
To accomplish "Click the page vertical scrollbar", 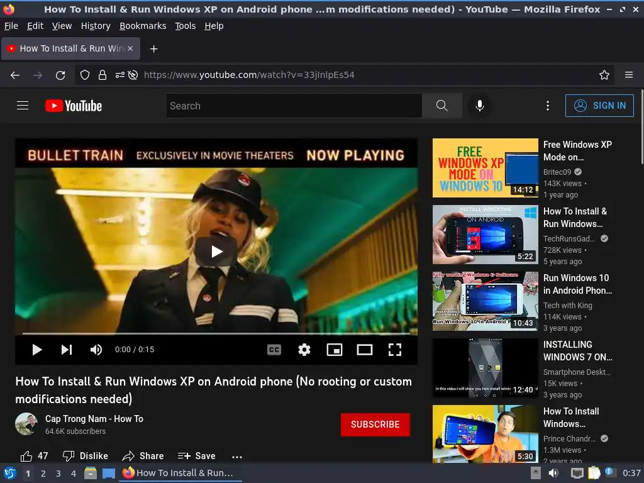I will pos(642,127).
